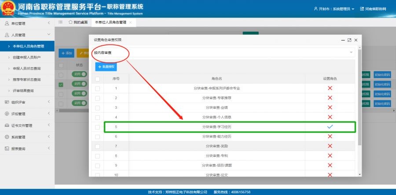
Task: Expand the 报表查询 menu
Action: (x=49, y=148)
